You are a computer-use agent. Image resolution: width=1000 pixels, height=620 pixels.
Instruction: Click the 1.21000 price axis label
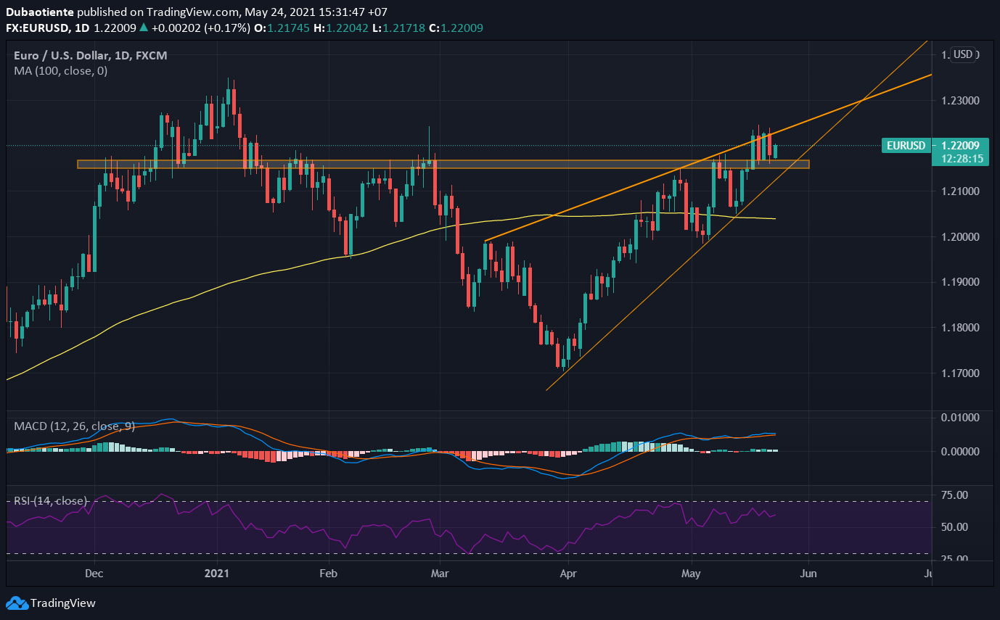point(960,191)
